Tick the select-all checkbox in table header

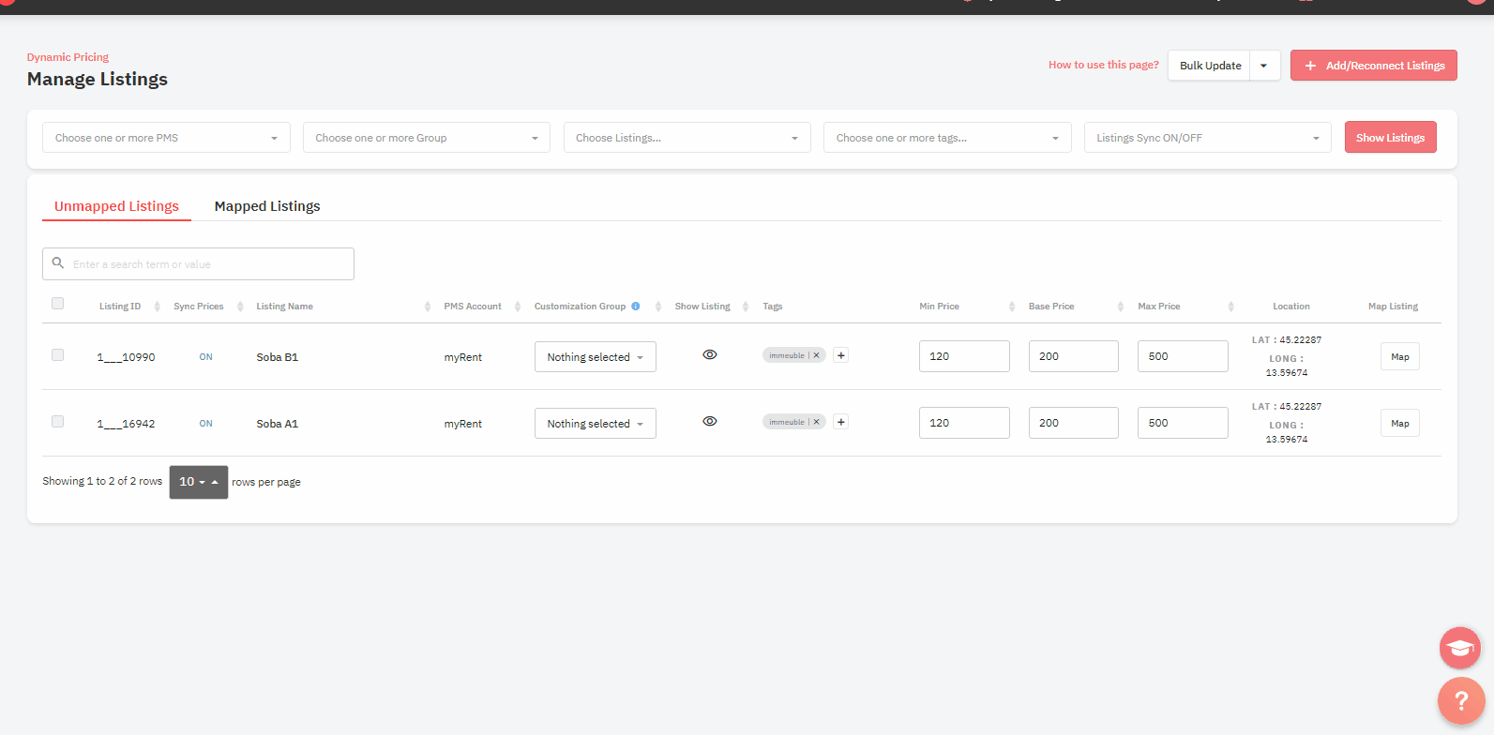click(x=58, y=304)
